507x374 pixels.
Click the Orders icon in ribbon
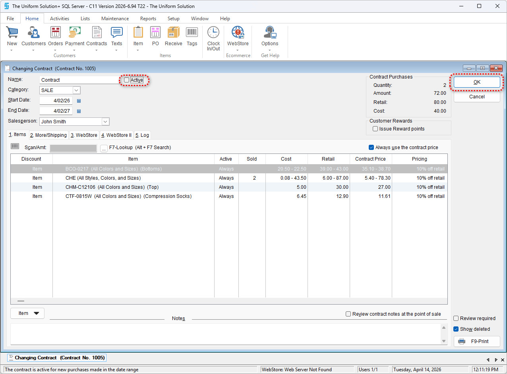(x=56, y=33)
